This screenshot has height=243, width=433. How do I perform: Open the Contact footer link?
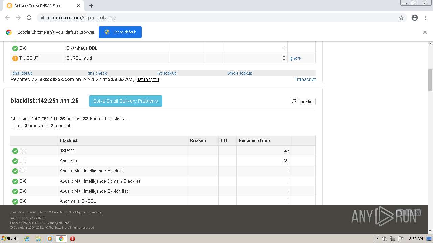click(32, 212)
